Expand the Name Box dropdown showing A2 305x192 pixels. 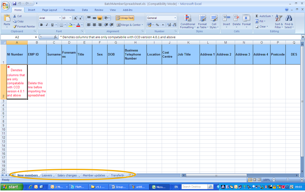(x=36, y=37)
